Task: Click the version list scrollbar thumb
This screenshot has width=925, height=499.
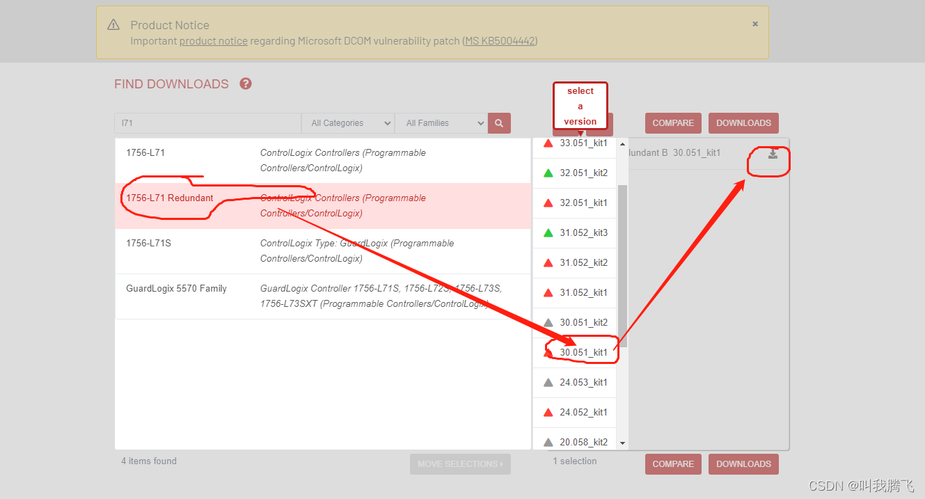Action: click(622, 266)
